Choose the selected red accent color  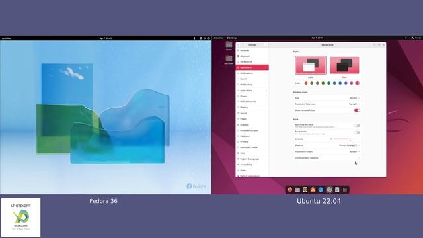pyautogui.click(x=357, y=83)
